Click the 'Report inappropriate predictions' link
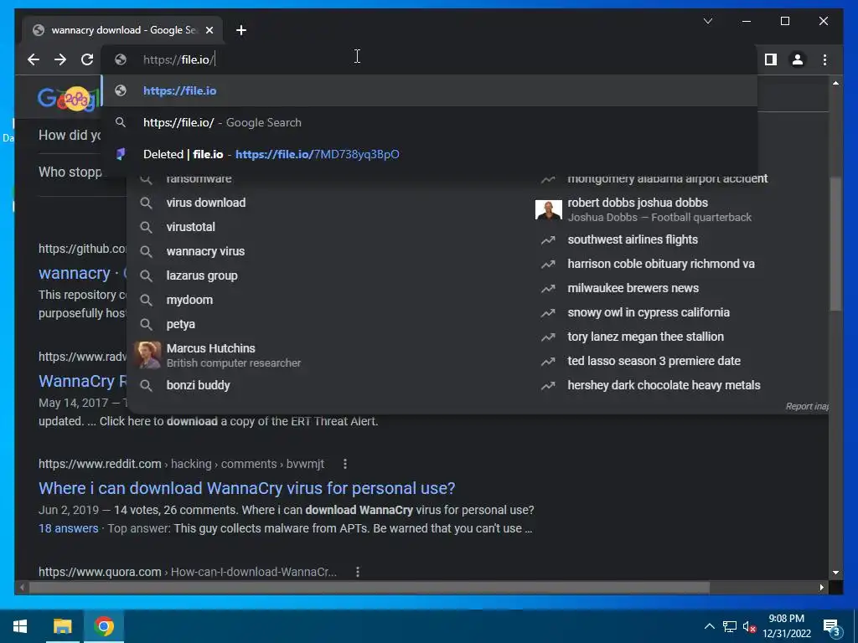 point(807,406)
